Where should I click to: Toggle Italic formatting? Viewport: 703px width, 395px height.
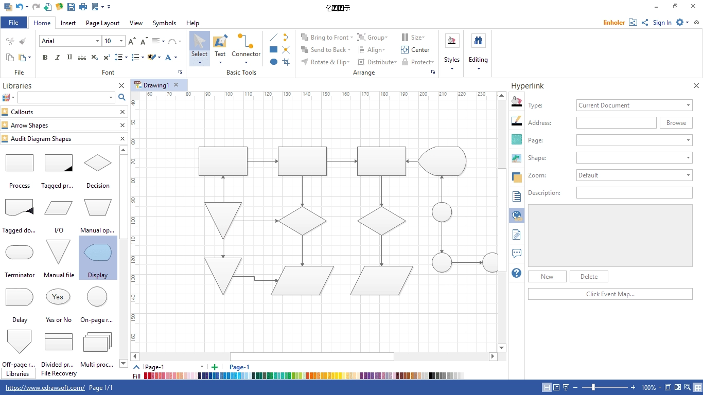pyautogui.click(x=57, y=58)
